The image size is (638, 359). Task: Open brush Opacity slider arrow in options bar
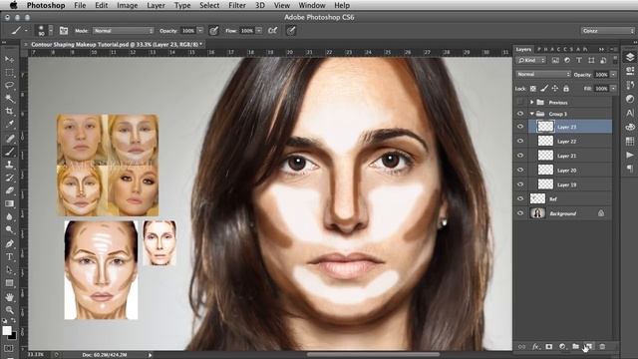tap(200, 31)
